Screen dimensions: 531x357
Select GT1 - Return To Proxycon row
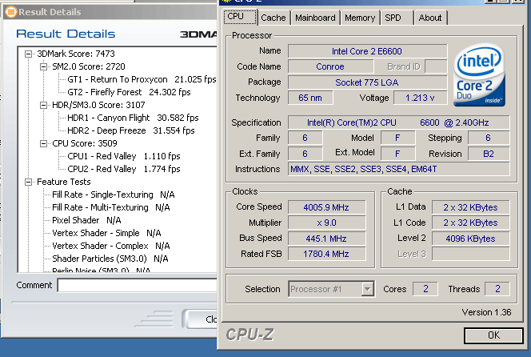click(x=142, y=79)
